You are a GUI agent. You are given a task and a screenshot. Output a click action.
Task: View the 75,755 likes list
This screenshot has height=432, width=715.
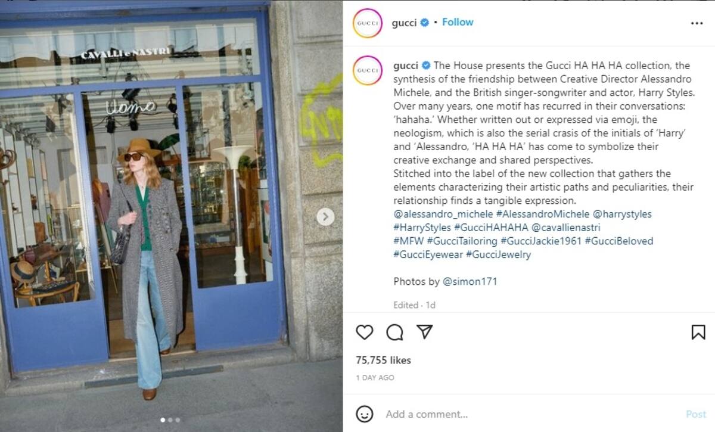(x=383, y=360)
